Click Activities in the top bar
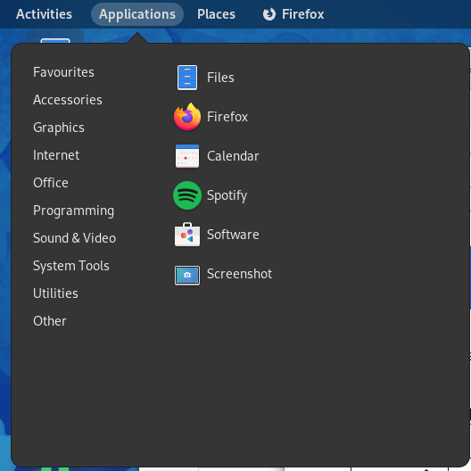 tap(44, 14)
